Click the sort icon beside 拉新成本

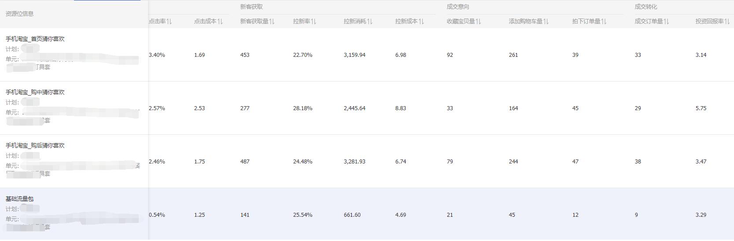(421, 22)
